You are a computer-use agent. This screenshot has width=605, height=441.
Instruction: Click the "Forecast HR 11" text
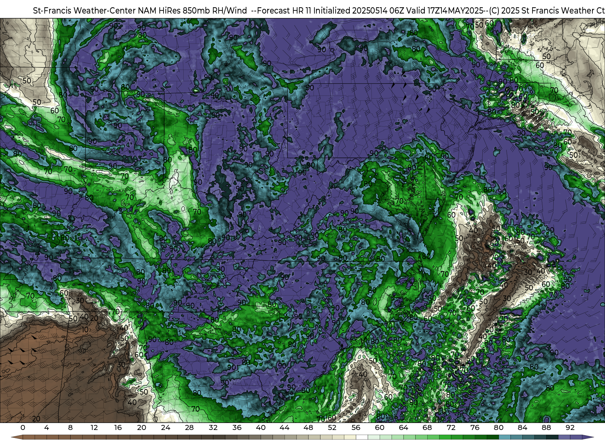pyautogui.click(x=284, y=11)
